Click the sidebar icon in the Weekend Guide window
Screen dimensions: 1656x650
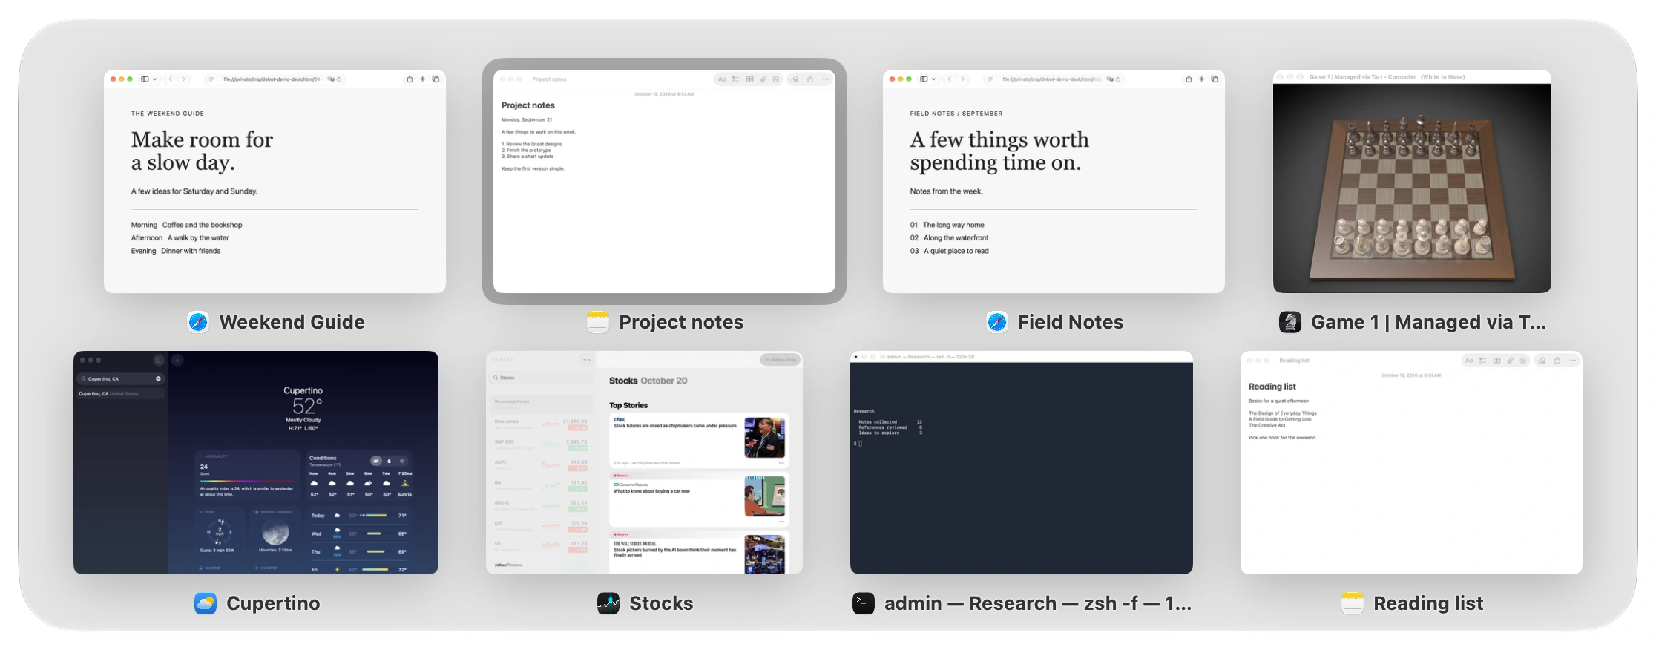[145, 79]
